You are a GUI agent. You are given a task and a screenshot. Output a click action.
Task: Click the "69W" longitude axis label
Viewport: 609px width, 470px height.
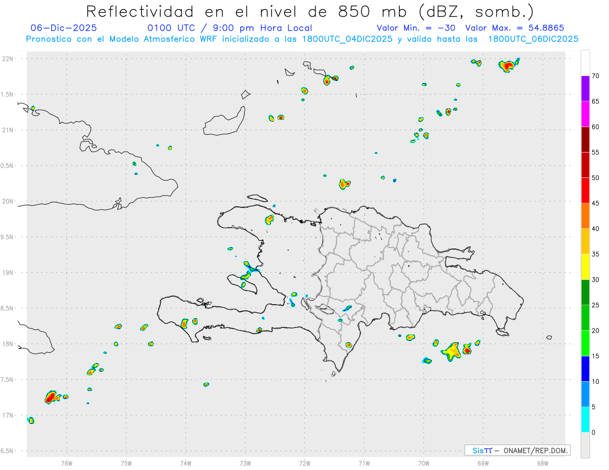pos(483,463)
